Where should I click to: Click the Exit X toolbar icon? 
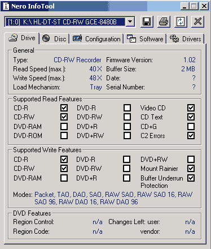pyautogui.click(x=197, y=22)
